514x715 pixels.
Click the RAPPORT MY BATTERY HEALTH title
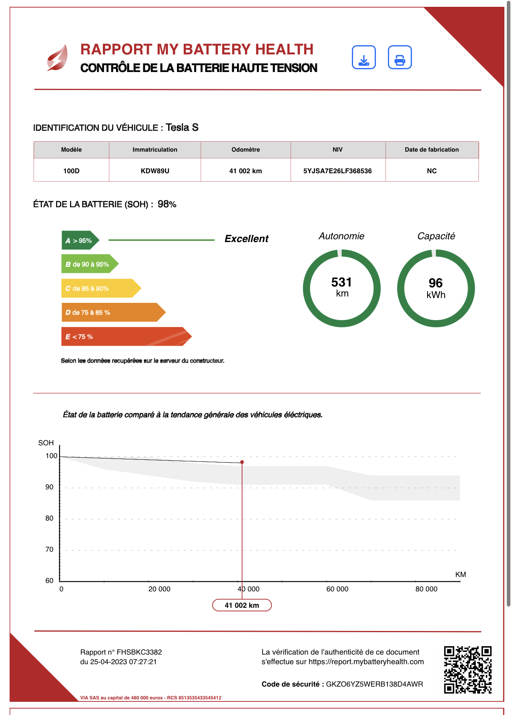[x=197, y=49]
